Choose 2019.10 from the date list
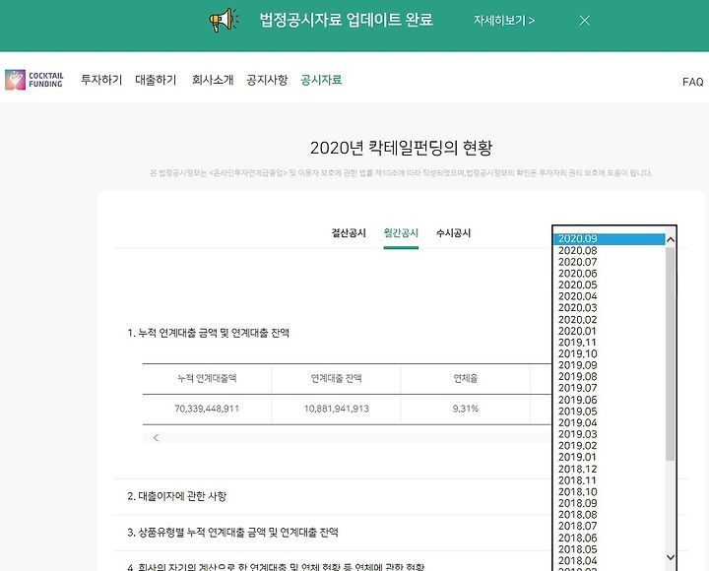The height and width of the screenshot is (571, 709). (x=610, y=354)
